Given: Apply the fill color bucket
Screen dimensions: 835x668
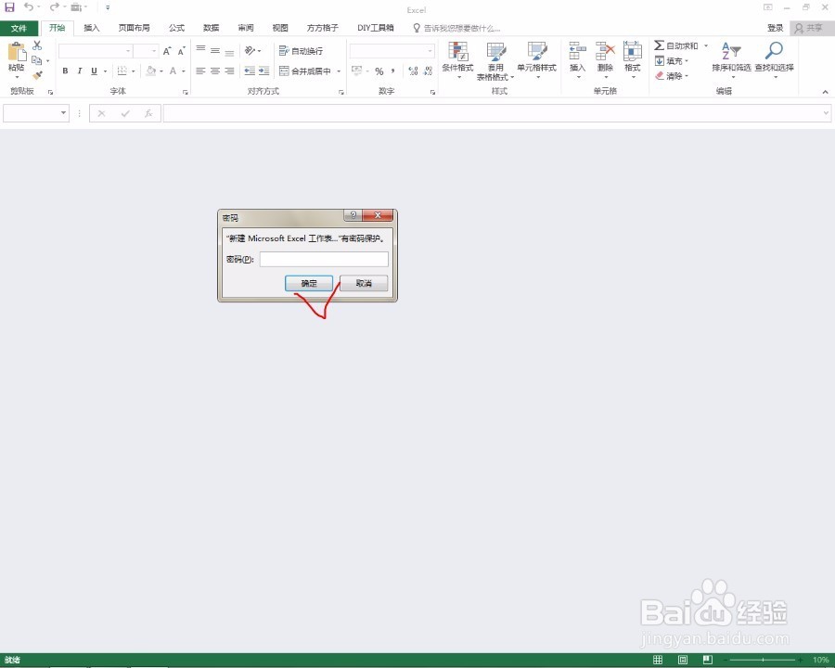Looking at the screenshot, I should pyautogui.click(x=151, y=71).
